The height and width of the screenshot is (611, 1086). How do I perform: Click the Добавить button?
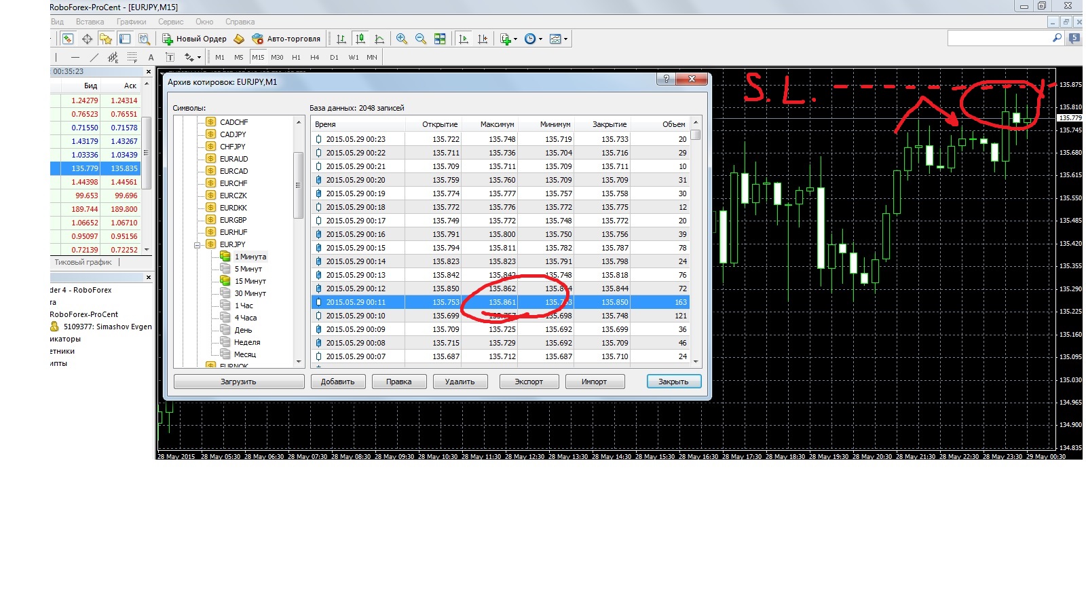tap(338, 382)
